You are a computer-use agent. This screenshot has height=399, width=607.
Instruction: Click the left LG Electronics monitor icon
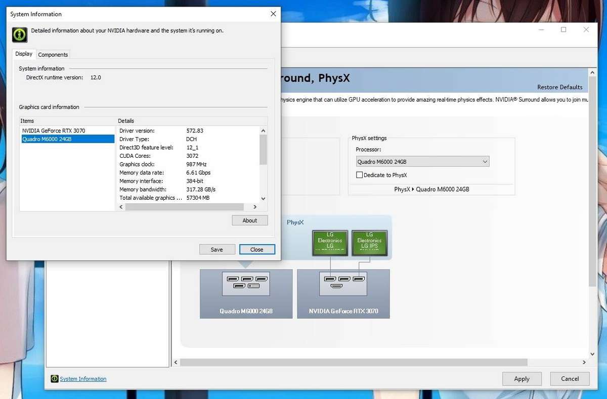330,242
